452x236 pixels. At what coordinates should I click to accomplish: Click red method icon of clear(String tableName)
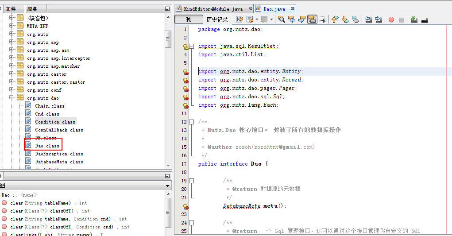click(x=4, y=203)
